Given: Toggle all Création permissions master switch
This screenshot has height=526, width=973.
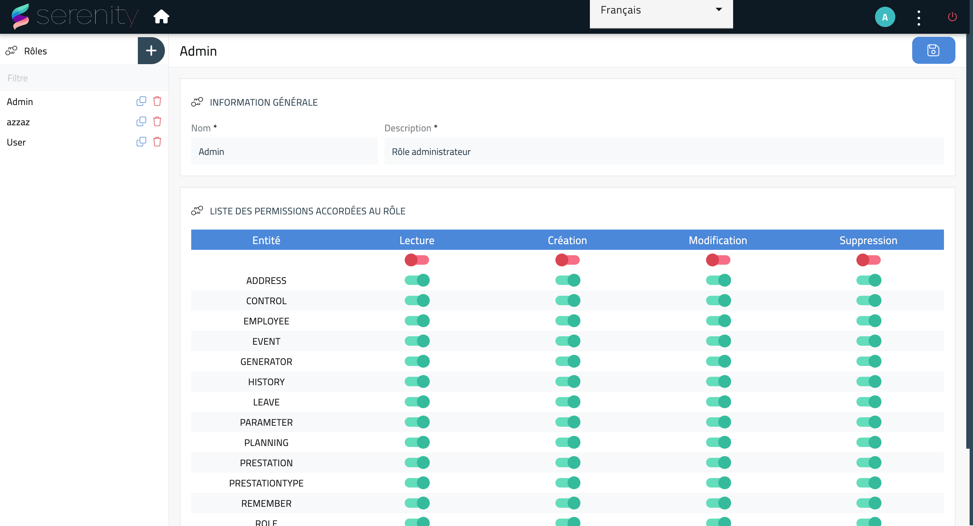Looking at the screenshot, I should click(567, 260).
